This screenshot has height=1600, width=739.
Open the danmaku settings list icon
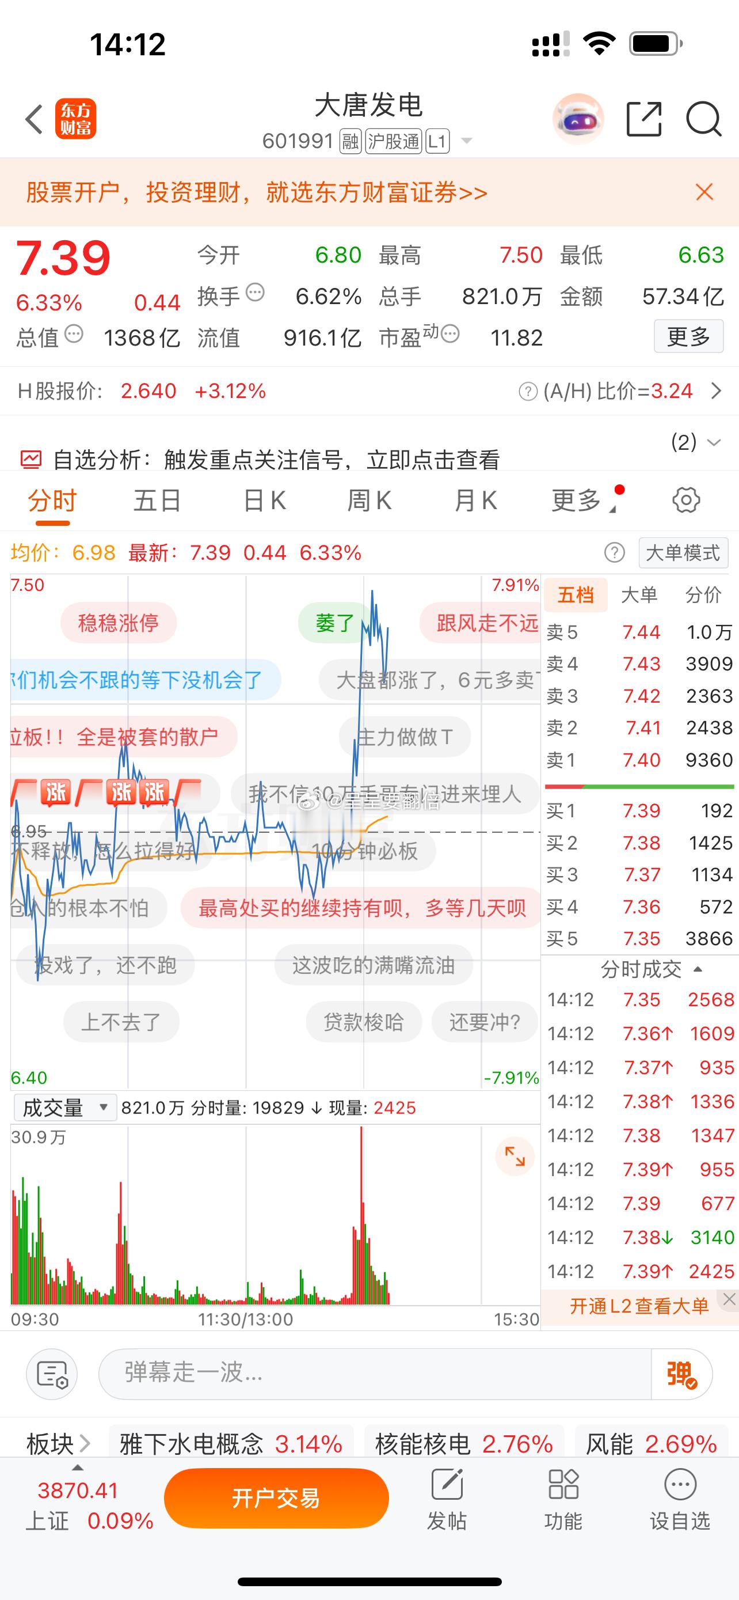[52, 1374]
